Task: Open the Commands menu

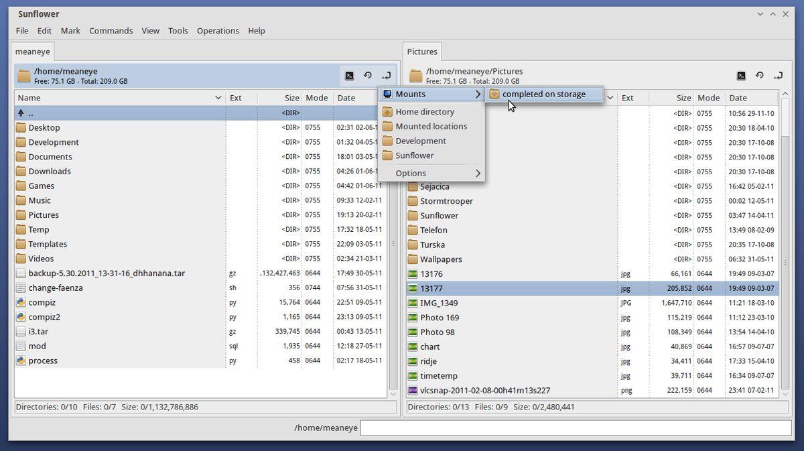Action: [111, 31]
